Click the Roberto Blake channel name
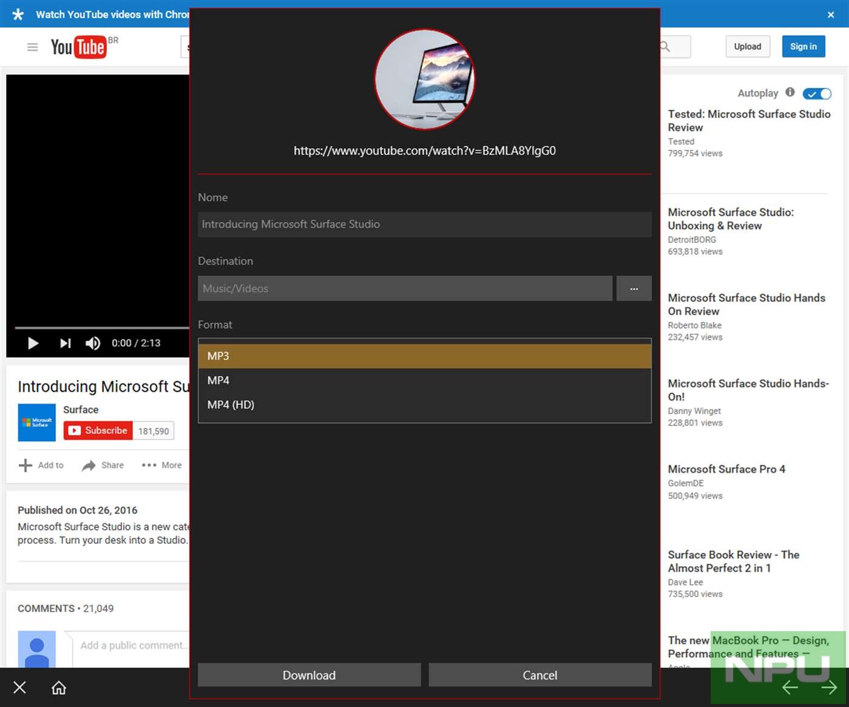 (695, 325)
